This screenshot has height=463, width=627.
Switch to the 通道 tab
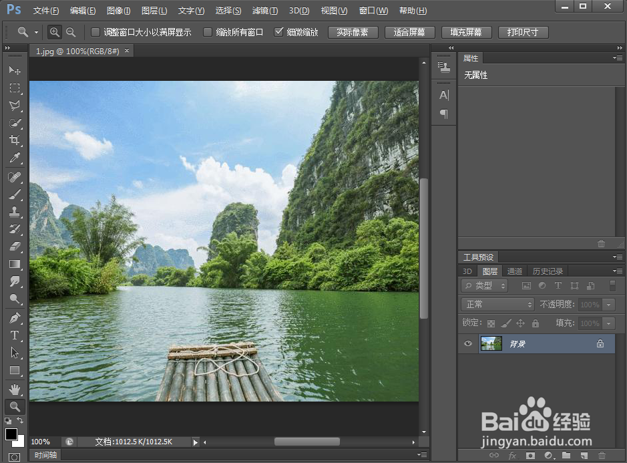pyautogui.click(x=514, y=271)
